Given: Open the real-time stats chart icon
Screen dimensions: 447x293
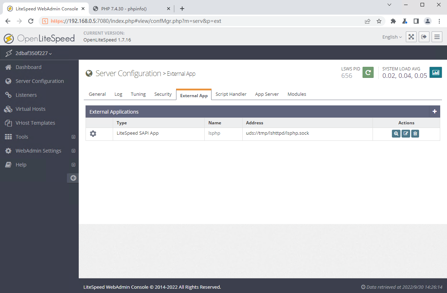Looking at the screenshot, I should 436,72.
